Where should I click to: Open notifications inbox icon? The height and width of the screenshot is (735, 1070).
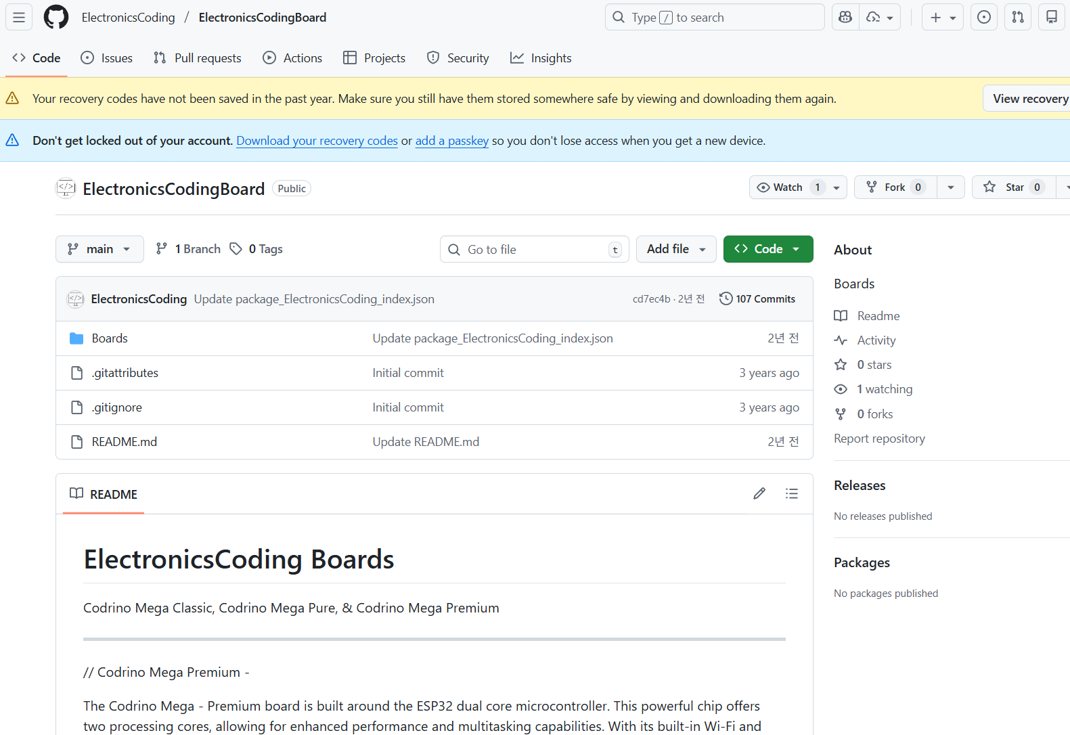pyautogui.click(x=1052, y=18)
